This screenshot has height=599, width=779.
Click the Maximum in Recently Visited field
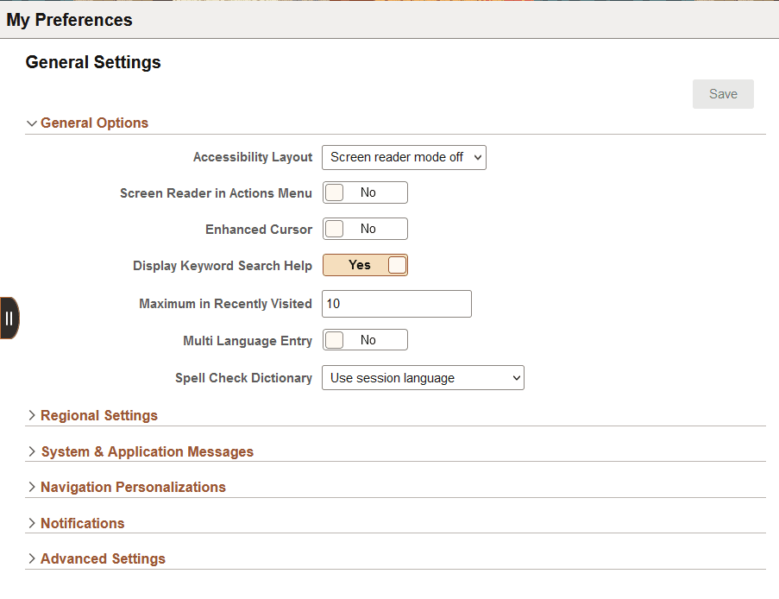pos(396,304)
